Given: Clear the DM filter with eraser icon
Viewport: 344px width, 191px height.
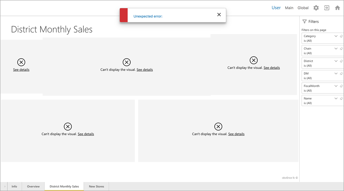Looking at the screenshot, I should coord(341,74).
